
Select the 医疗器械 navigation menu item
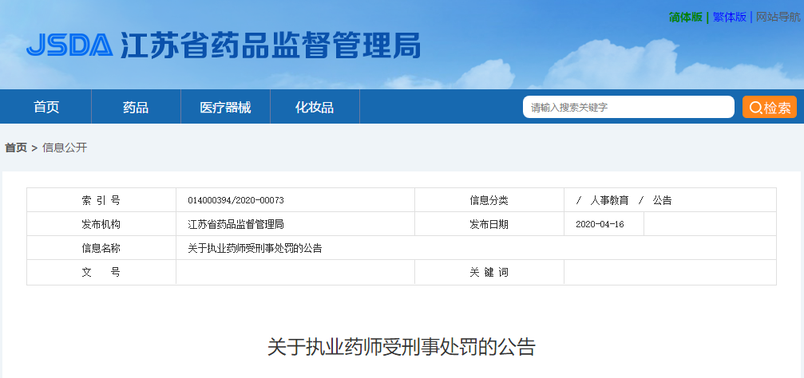click(225, 108)
